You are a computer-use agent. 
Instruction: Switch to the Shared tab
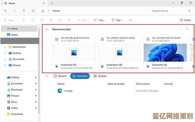pos(100,76)
